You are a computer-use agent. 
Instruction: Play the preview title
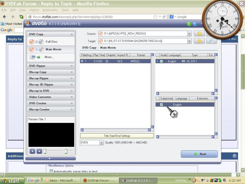(32, 151)
